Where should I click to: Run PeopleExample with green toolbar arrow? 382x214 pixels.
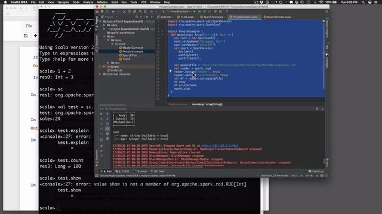tap(194, 12)
